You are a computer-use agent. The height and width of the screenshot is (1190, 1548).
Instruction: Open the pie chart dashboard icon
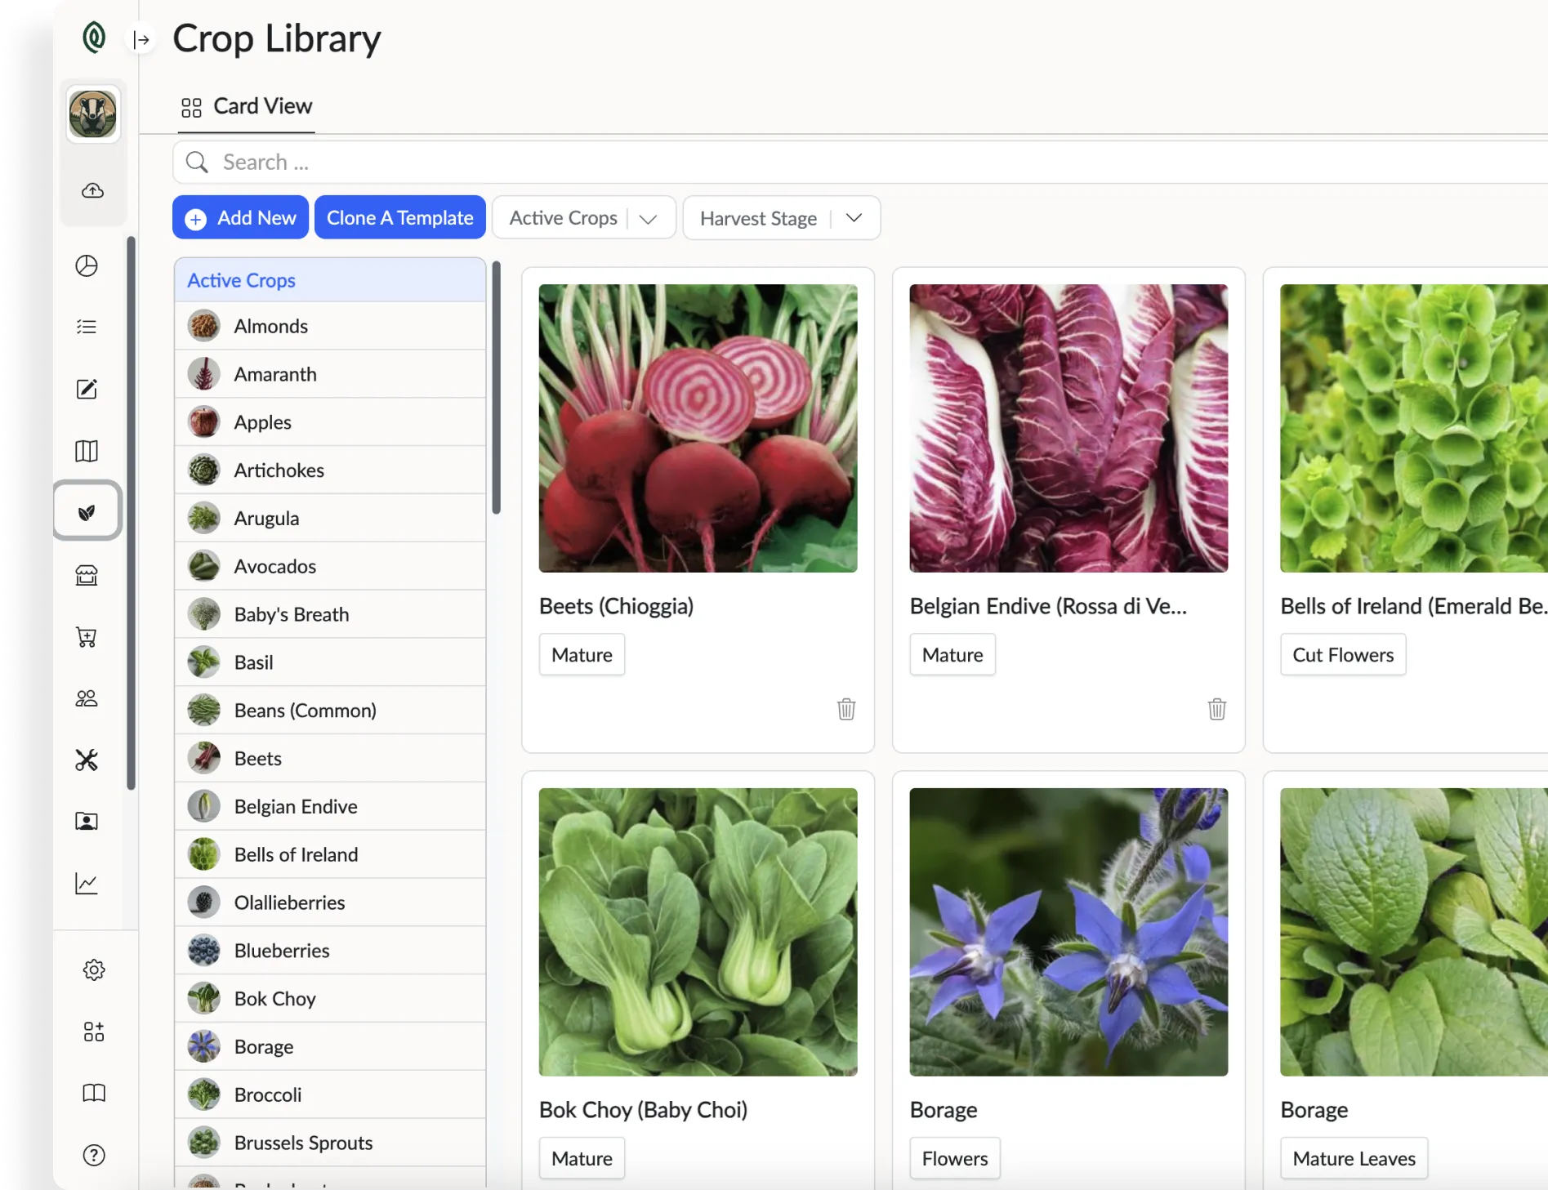87,265
